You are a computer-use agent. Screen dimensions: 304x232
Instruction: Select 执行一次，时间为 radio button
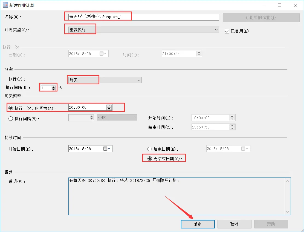[11, 108]
